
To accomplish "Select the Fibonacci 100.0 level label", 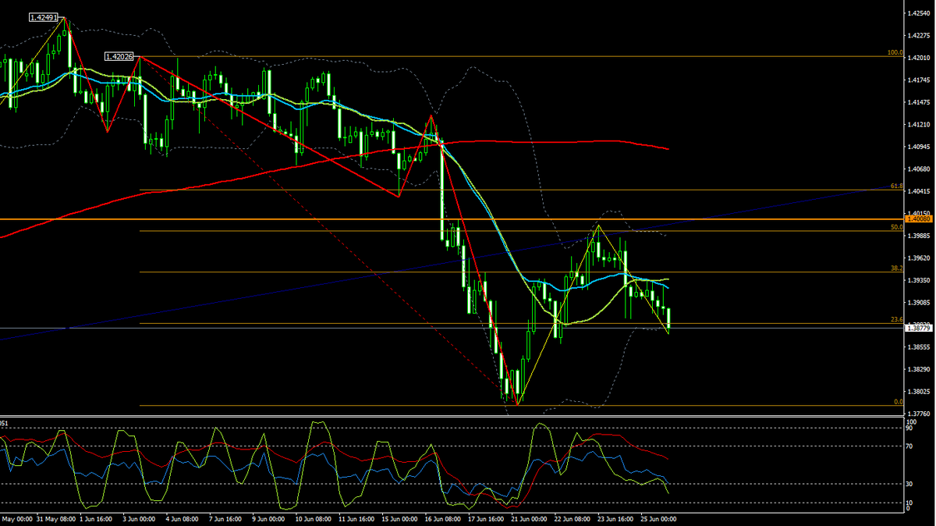I will [895, 52].
